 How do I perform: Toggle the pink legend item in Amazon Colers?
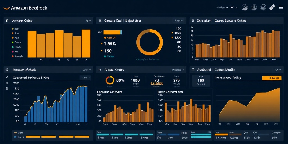click(15, 52)
